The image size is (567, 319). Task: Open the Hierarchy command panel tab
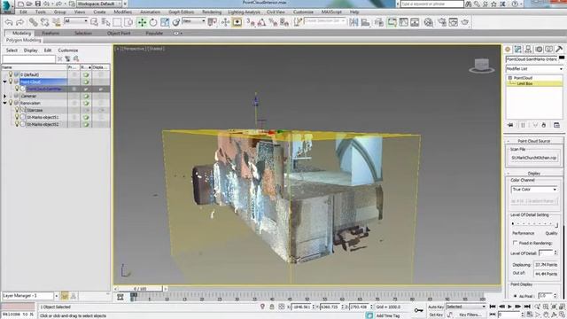[528, 50]
